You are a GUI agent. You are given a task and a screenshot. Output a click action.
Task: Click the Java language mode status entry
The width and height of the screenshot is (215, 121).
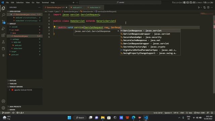[189, 113]
